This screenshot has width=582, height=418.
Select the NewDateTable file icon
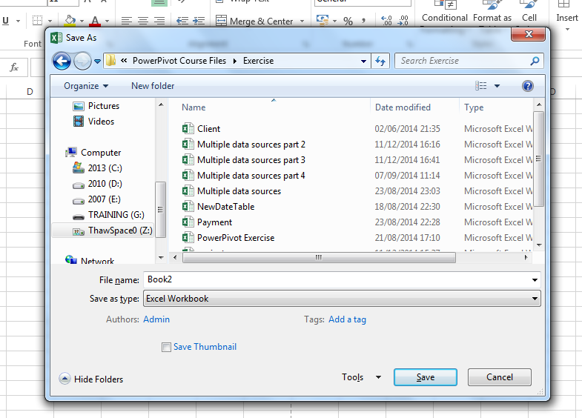tap(188, 207)
